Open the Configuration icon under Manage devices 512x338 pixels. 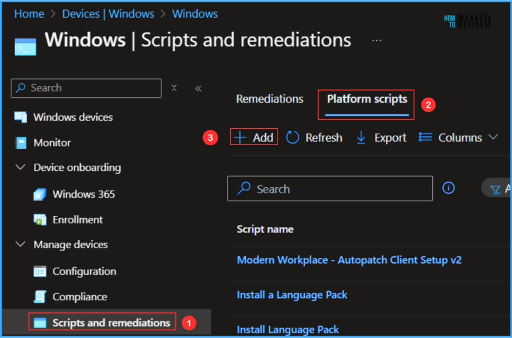[x=40, y=272]
